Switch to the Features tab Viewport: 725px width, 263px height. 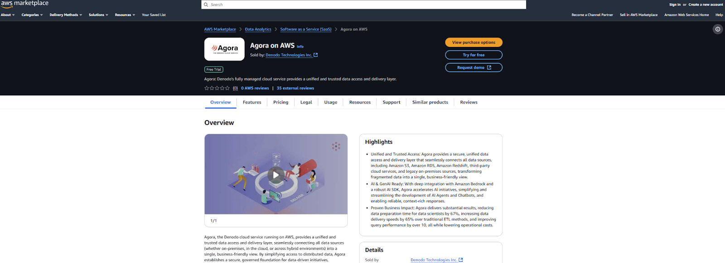point(252,103)
